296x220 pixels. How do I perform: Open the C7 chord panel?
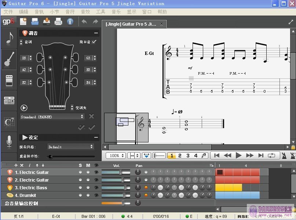pyautogui.click(x=9, y=122)
